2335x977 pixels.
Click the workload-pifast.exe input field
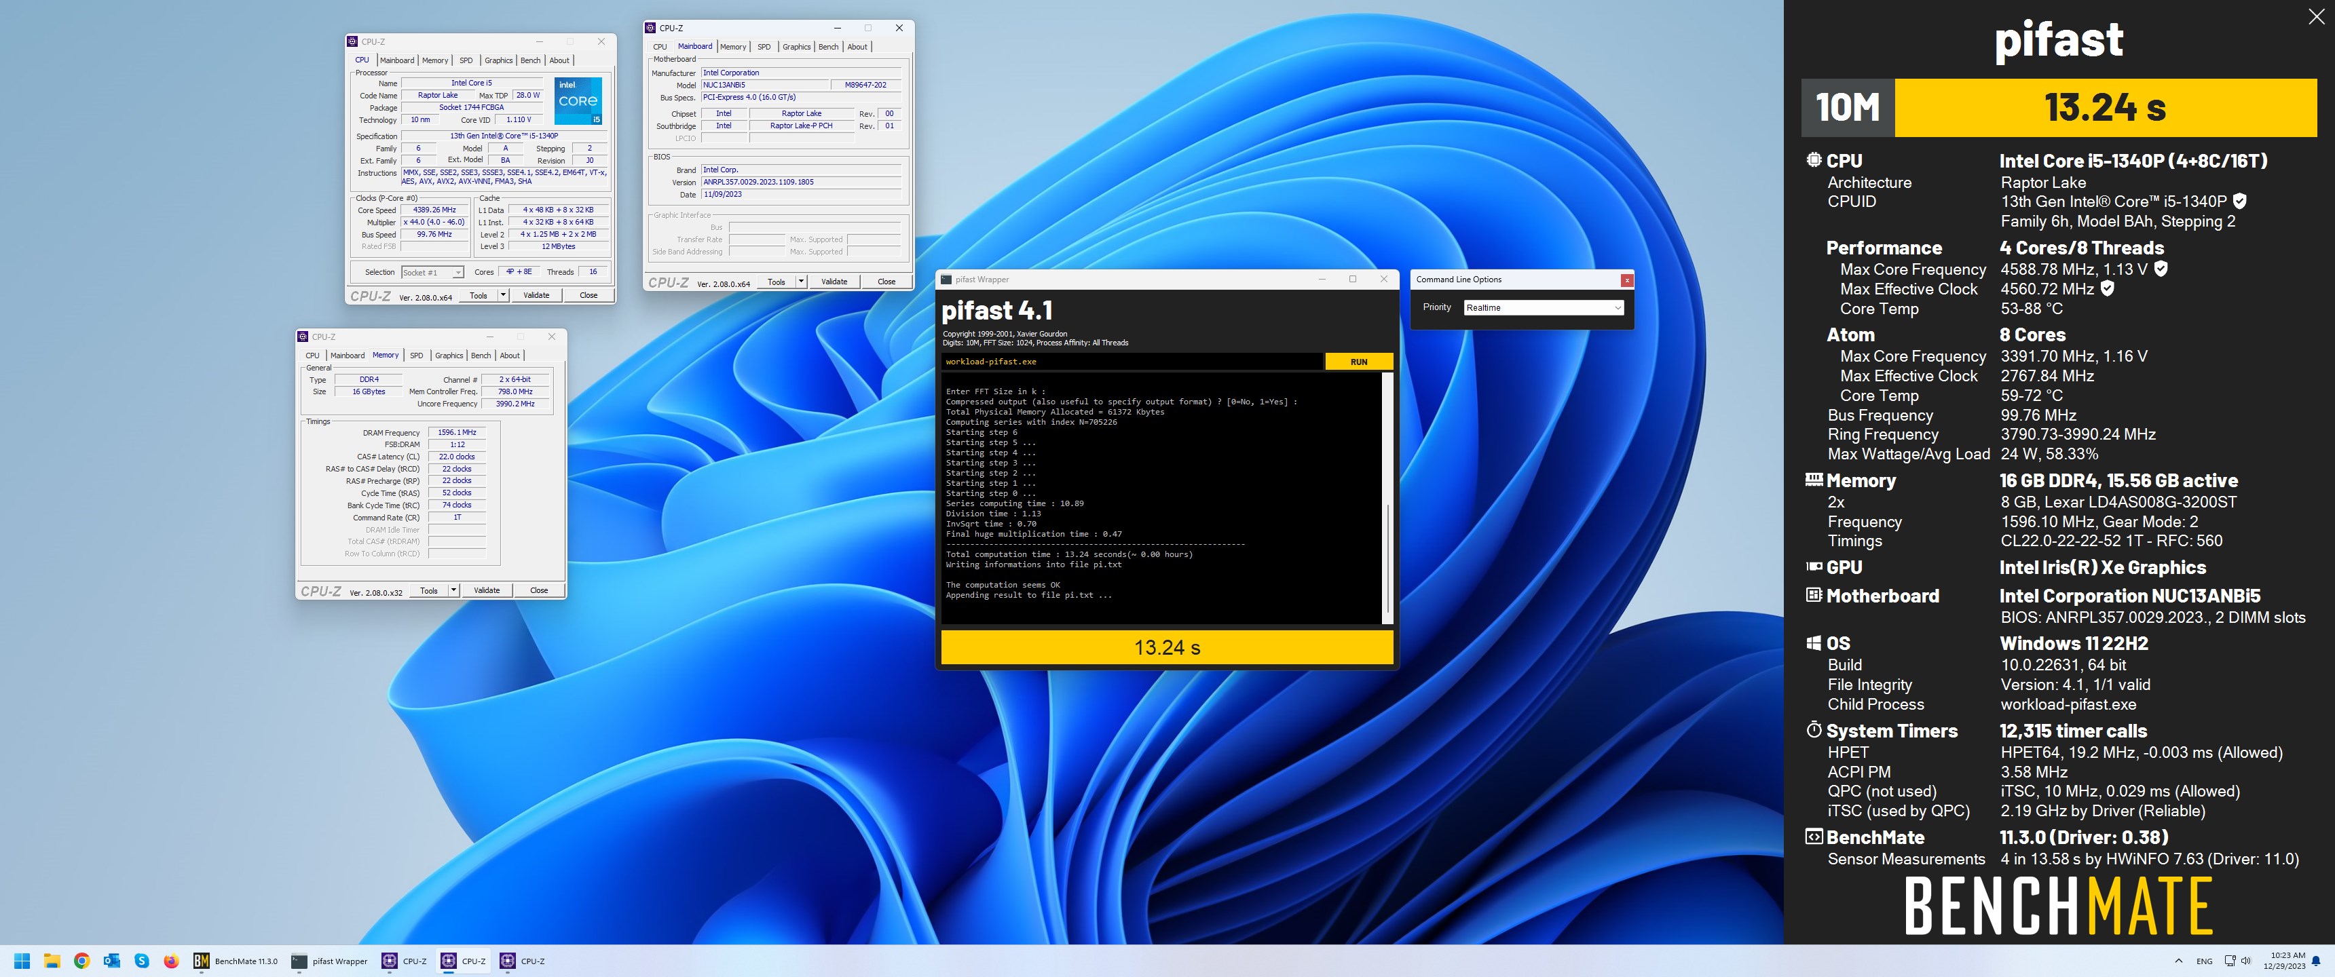tap(1132, 362)
